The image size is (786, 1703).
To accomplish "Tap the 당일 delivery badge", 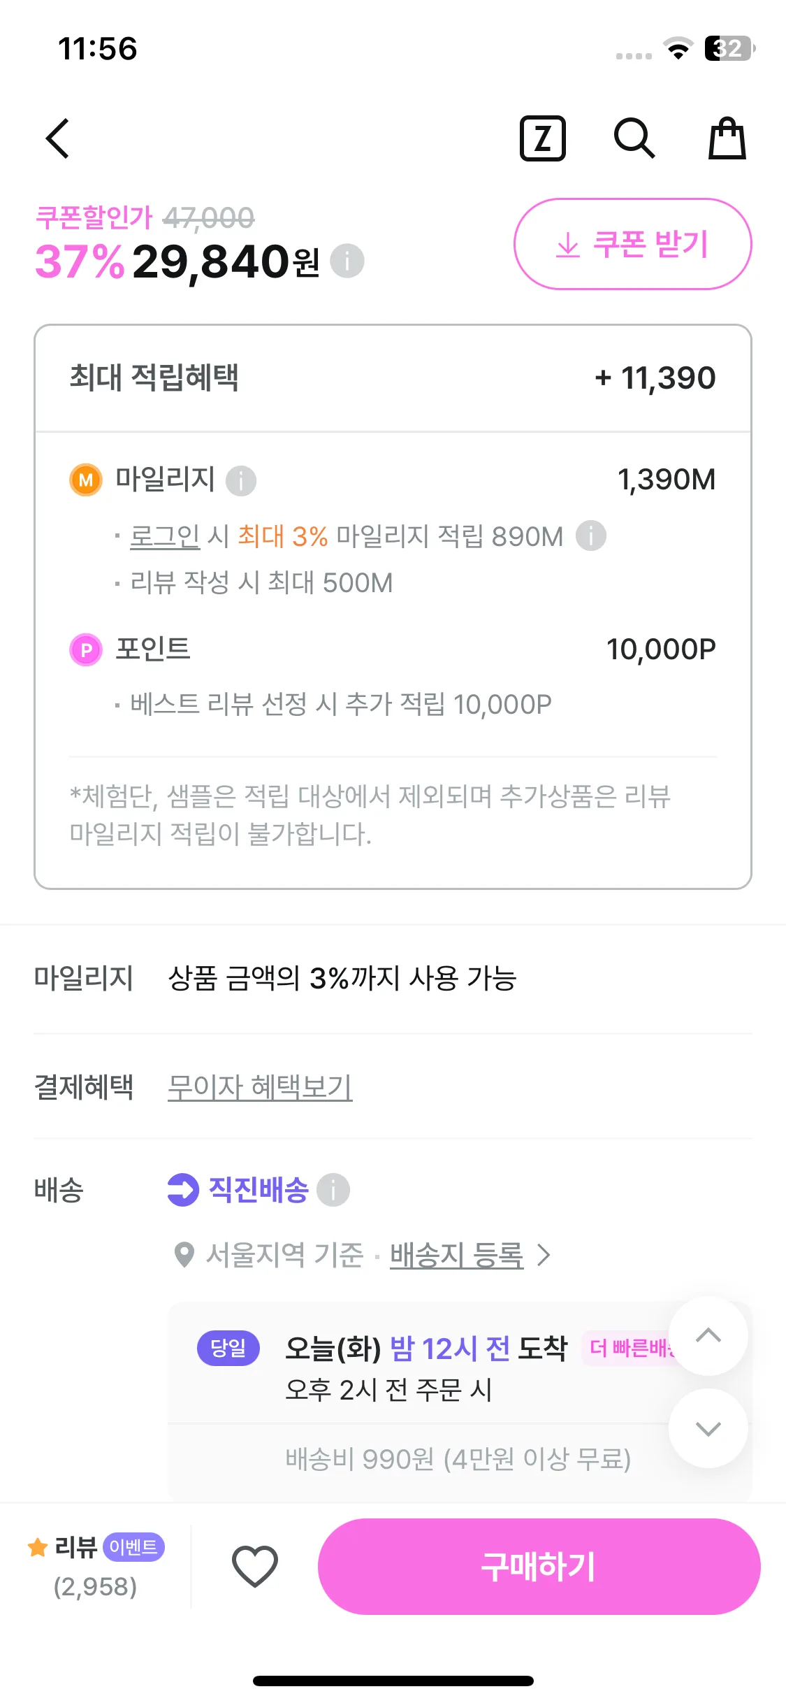I will point(228,1348).
